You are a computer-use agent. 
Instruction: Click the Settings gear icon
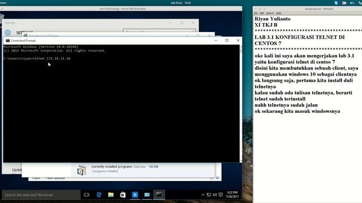pos(7,33)
